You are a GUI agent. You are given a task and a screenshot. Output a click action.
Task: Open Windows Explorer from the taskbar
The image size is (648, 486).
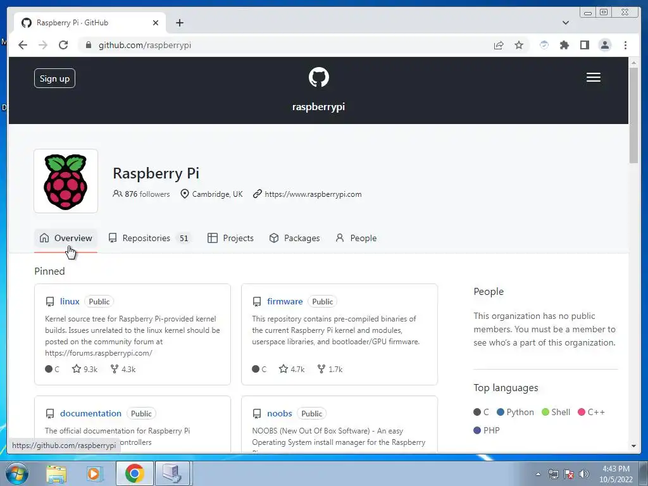click(x=56, y=473)
